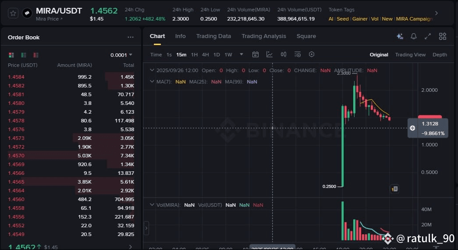Viewport: 458px width, 250px height.
Task: Switch to Chart tab
Action: tap(157, 36)
